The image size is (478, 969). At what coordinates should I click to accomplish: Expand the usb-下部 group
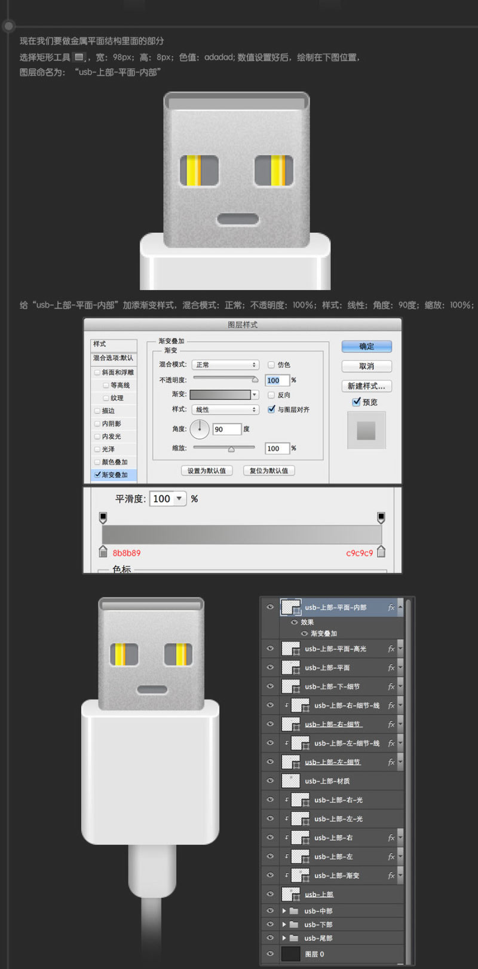click(284, 925)
